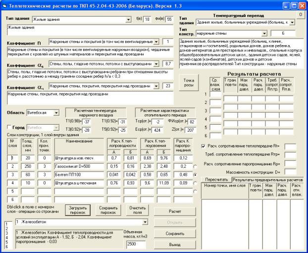Click layer 2 thickness field showing 250
The width and height of the screenshot is (308, 253).
[28, 166]
